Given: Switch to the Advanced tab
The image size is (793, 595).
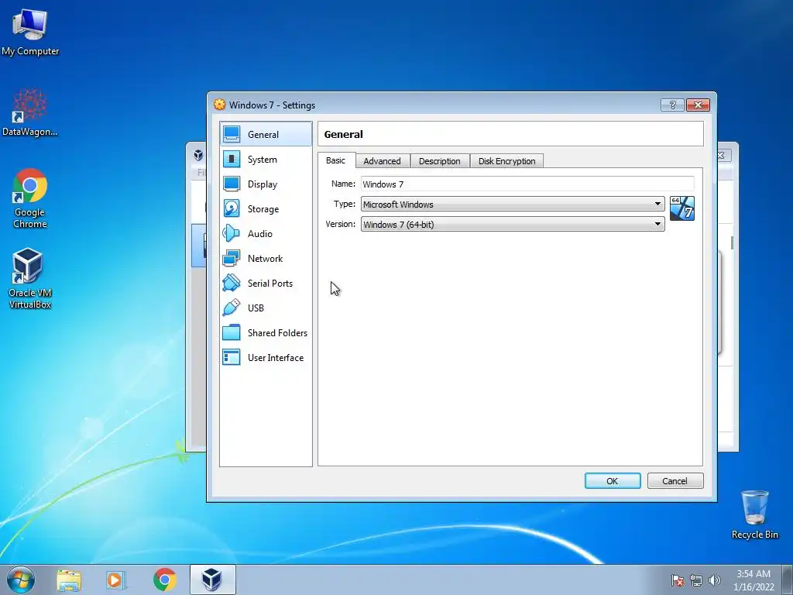Looking at the screenshot, I should pos(382,161).
